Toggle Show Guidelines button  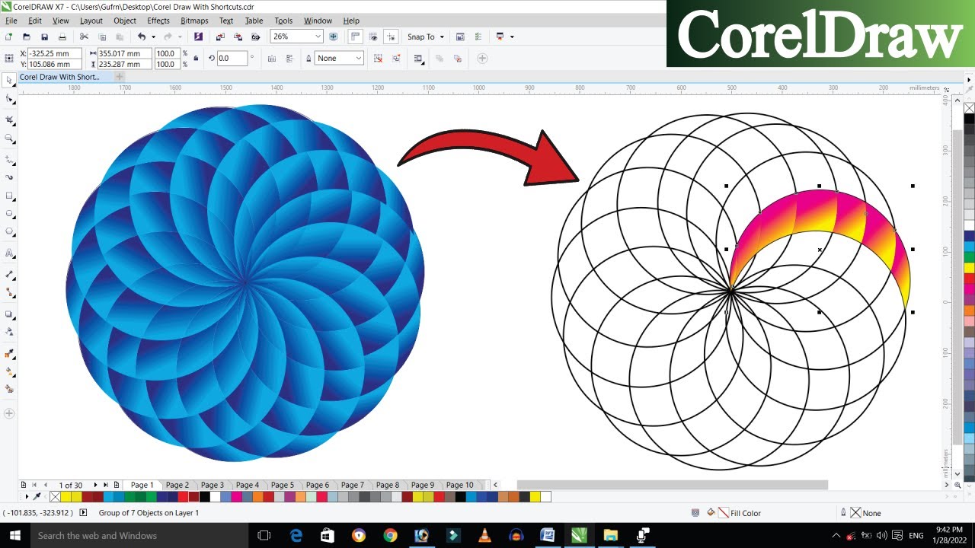(391, 37)
